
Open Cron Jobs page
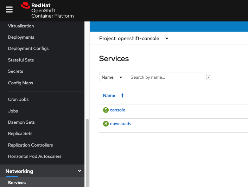click(x=18, y=99)
